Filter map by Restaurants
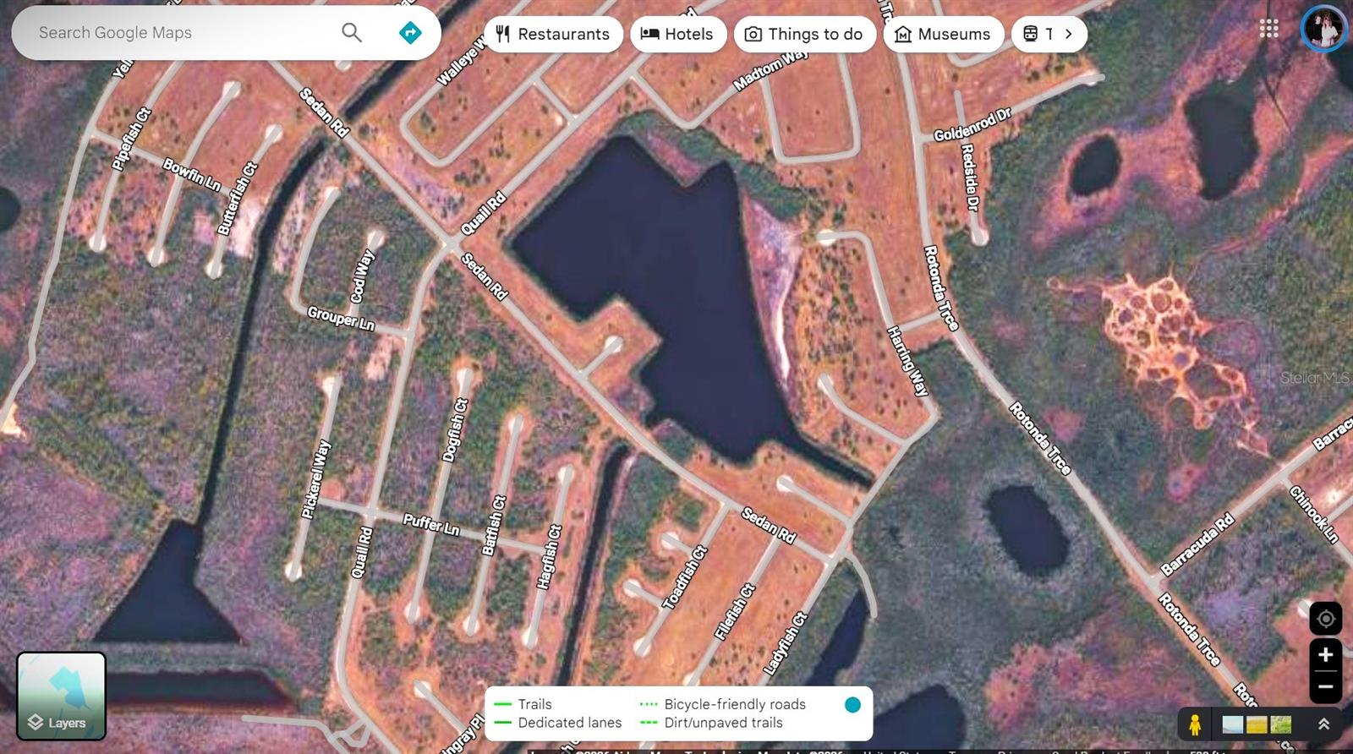 click(x=554, y=34)
